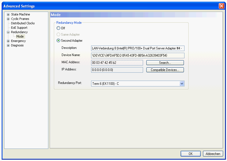Viewport: 227px width, 161px height.
Task: Click the IP Address field
Action: (117, 70)
